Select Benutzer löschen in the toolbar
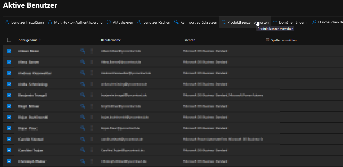 click(x=153, y=22)
